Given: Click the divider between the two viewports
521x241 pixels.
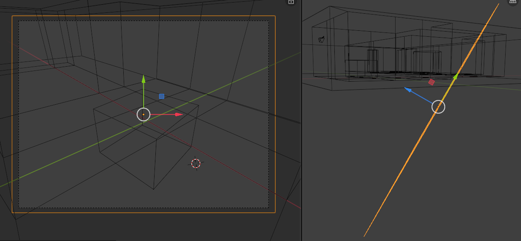Looking at the screenshot, I should click(301, 128).
